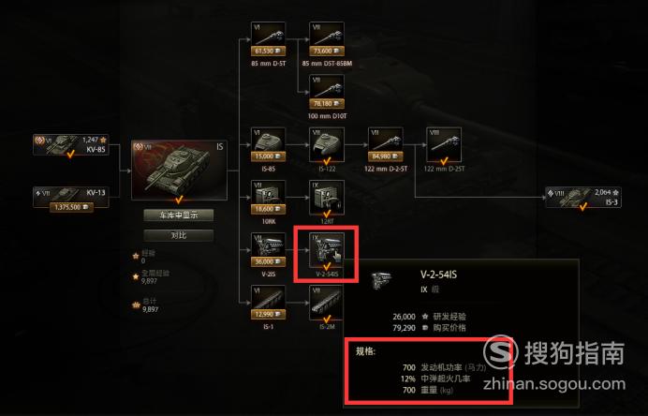Select the IS-85 turret module

268,144
